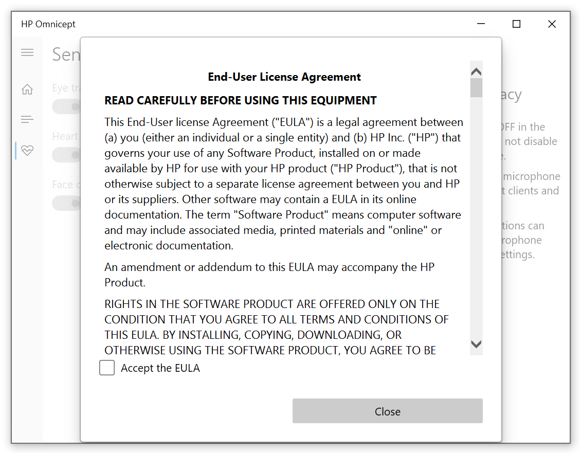580x453 pixels.
Task: Click the empty EULA scrollbar track
Action: 476,216
